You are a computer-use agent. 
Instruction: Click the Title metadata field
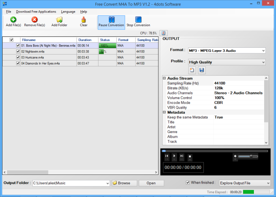point(239,122)
